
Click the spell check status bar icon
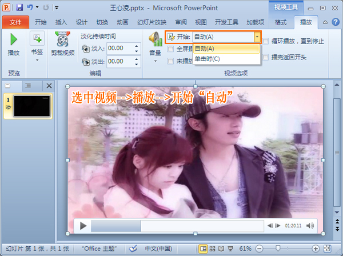click(x=133, y=249)
